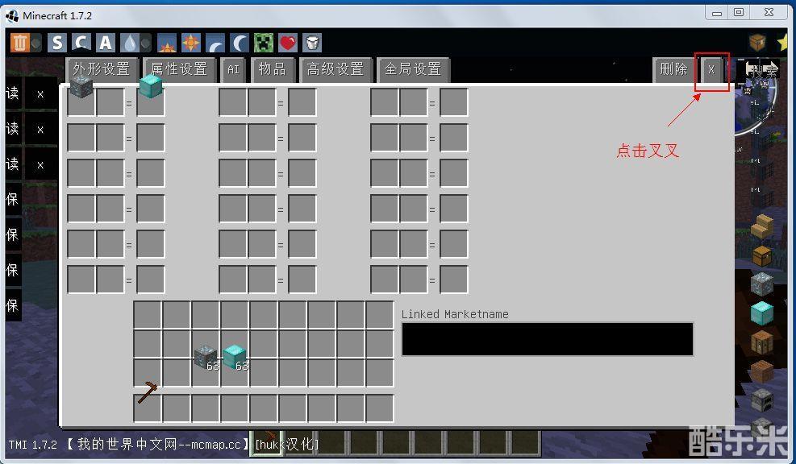Toggle the circle switch beside rain icon

point(146,43)
